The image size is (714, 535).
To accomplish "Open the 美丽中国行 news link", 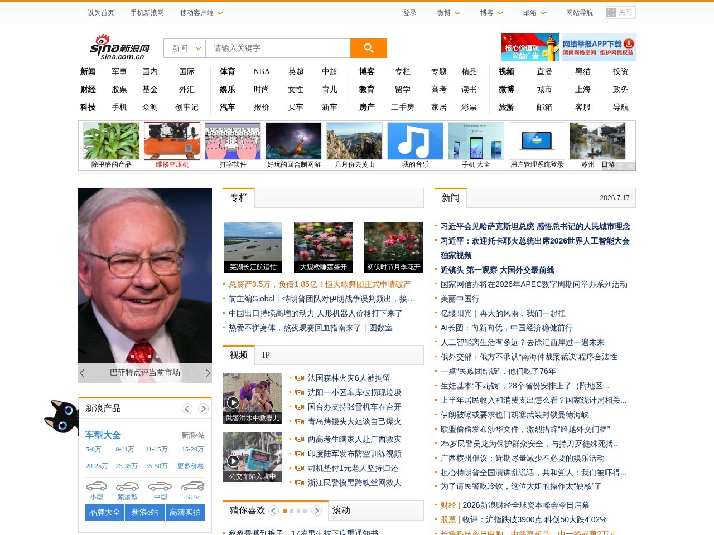I will [460, 299].
